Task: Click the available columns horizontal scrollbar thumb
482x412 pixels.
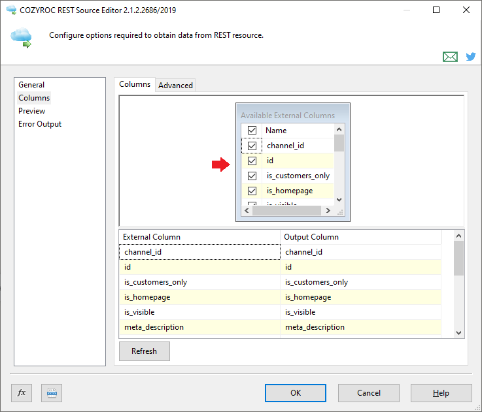Action: (286, 211)
